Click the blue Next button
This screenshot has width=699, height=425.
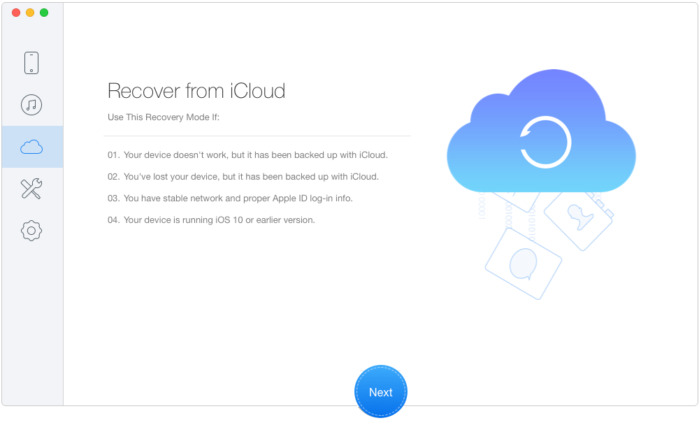381,391
